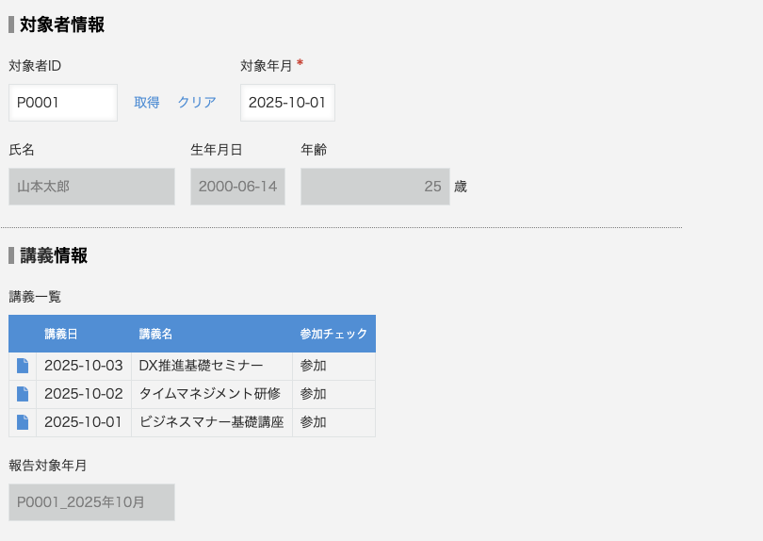Click the 対象年月 date input
763x541 pixels.
point(287,103)
